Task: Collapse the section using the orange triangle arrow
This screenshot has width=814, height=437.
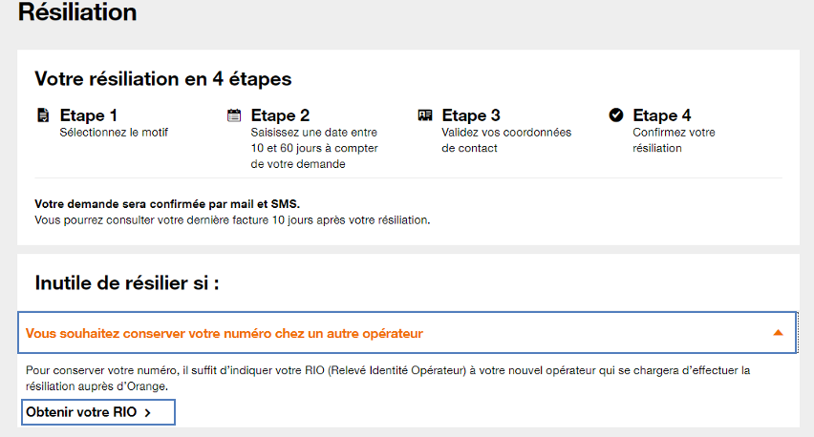Action: click(778, 333)
